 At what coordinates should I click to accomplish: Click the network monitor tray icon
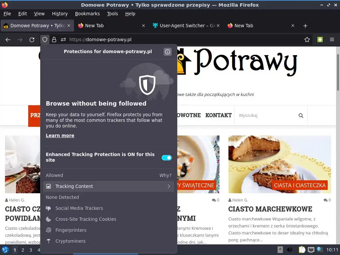pos(311,250)
